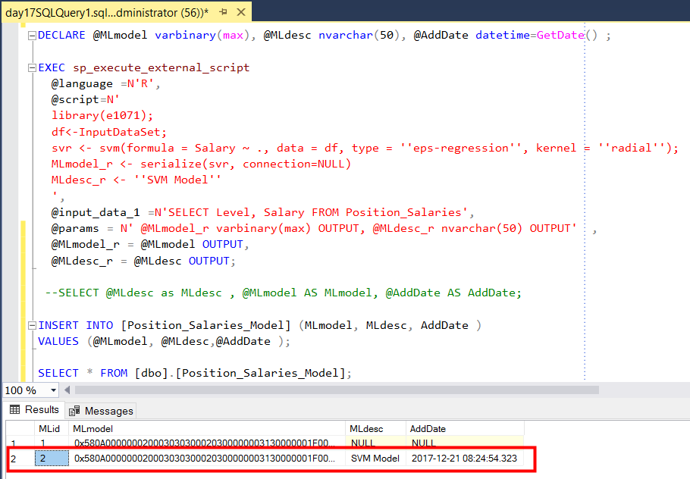Place cursor on library(e1071); line

pyautogui.click(x=102, y=116)
